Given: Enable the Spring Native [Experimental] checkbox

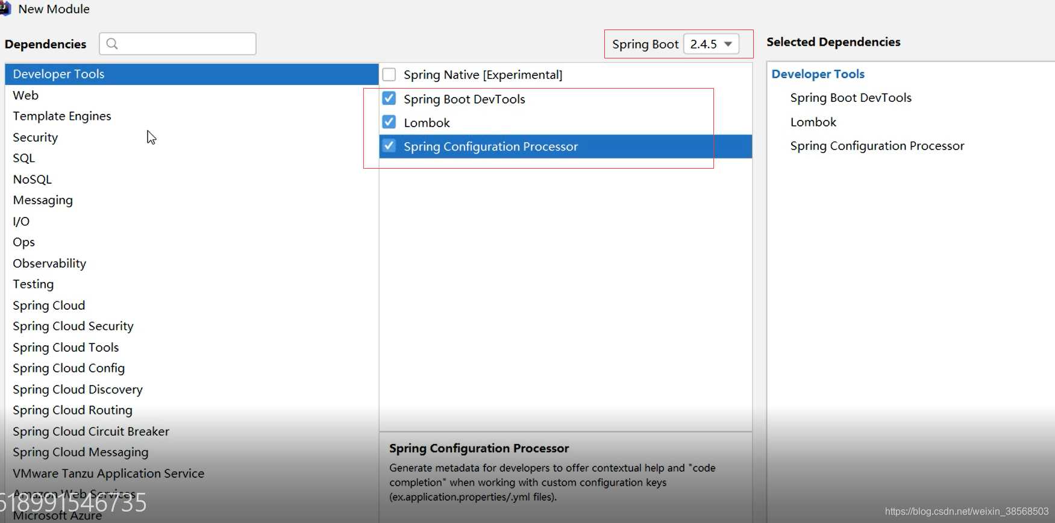Looking at the screenshot, I should 389,75.
